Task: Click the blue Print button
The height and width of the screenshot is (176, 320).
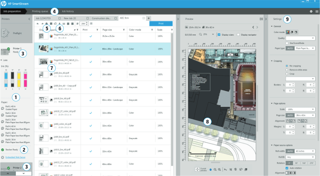Action: (x=161, y=23)
